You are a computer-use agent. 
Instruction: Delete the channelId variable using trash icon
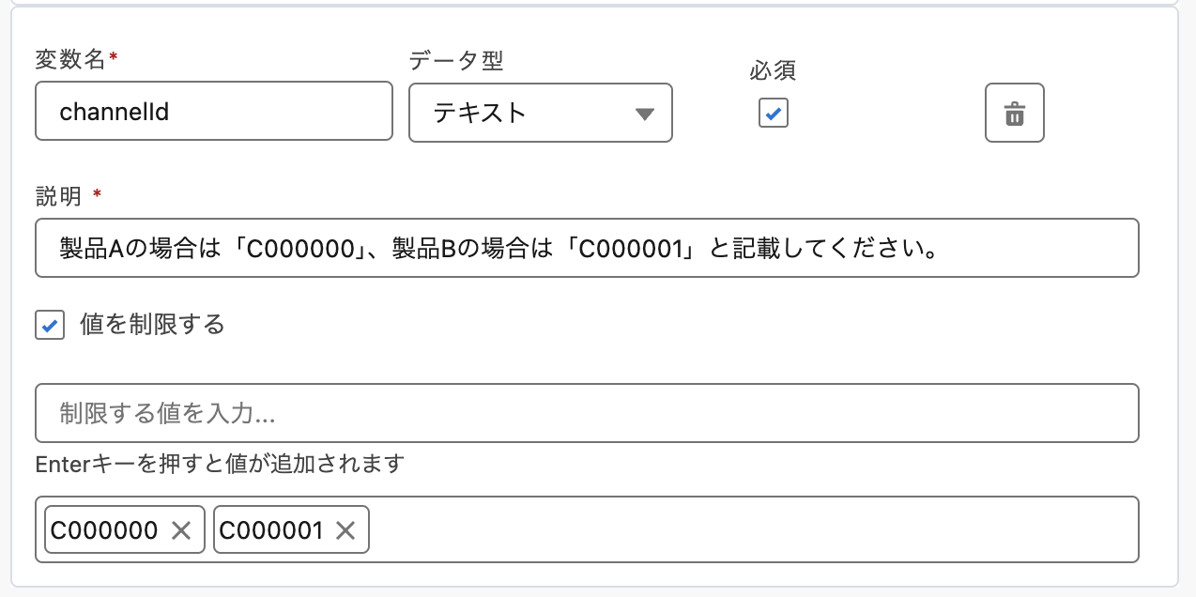(1014, 114)
